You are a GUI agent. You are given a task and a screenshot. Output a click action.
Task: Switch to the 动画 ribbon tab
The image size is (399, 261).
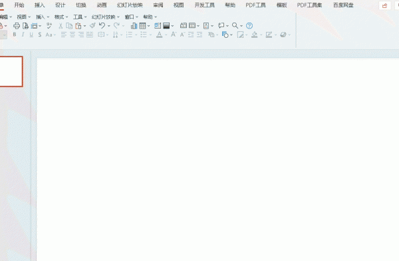(102, 5)
